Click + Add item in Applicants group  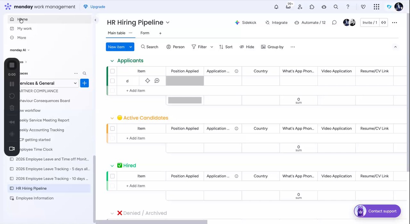point(135,91)
